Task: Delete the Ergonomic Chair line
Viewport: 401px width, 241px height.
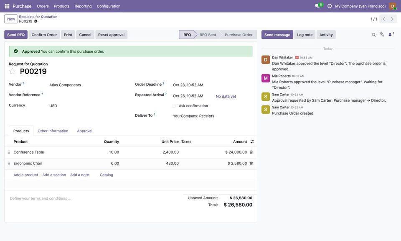Action: click(251, 164)
